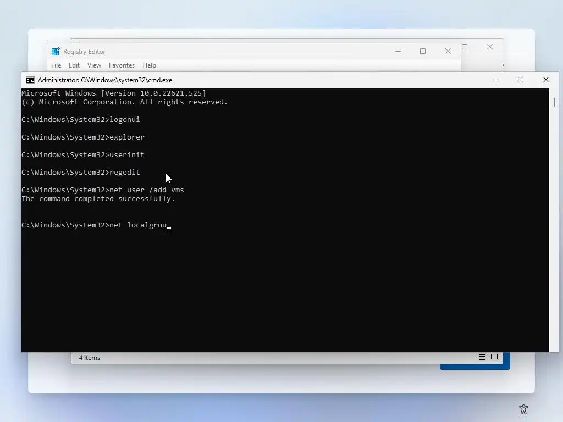Click the '4 items' status text

pos(90,358)
